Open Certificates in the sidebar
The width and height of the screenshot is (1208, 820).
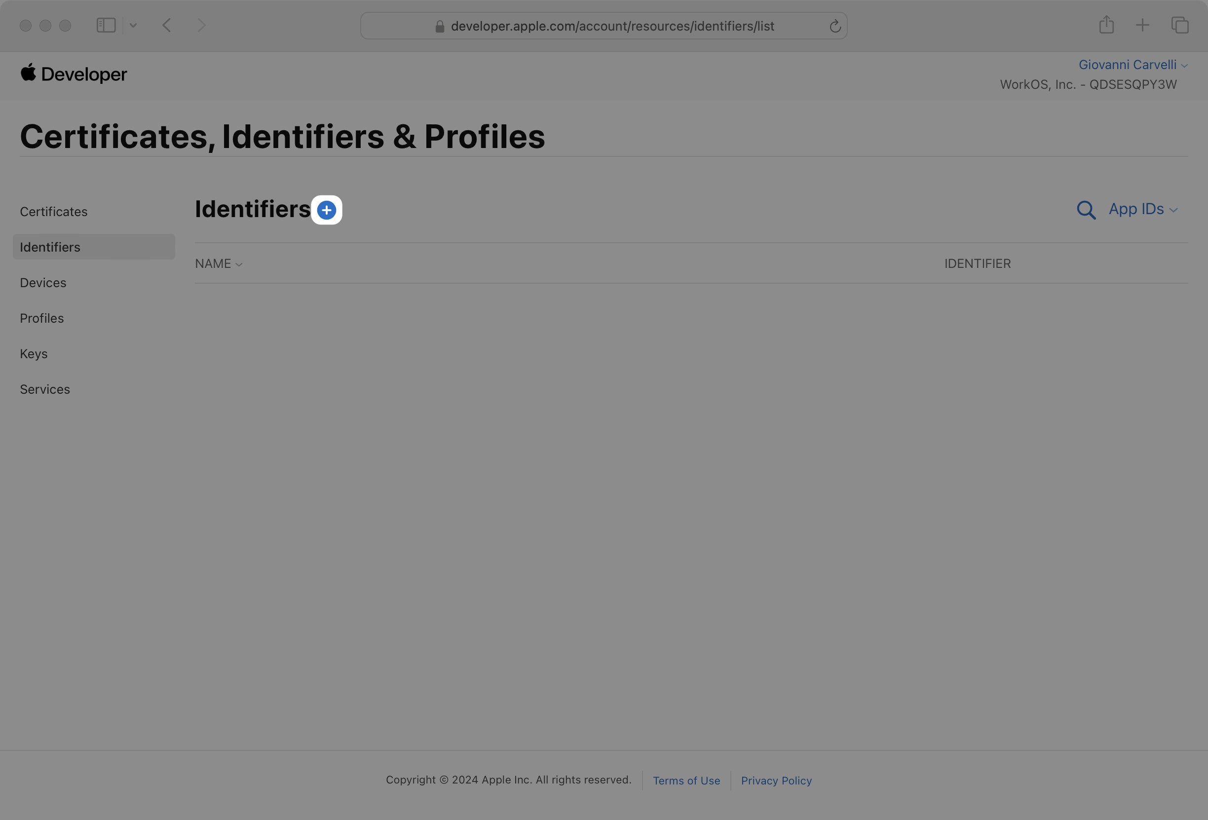tap(53, 212)
